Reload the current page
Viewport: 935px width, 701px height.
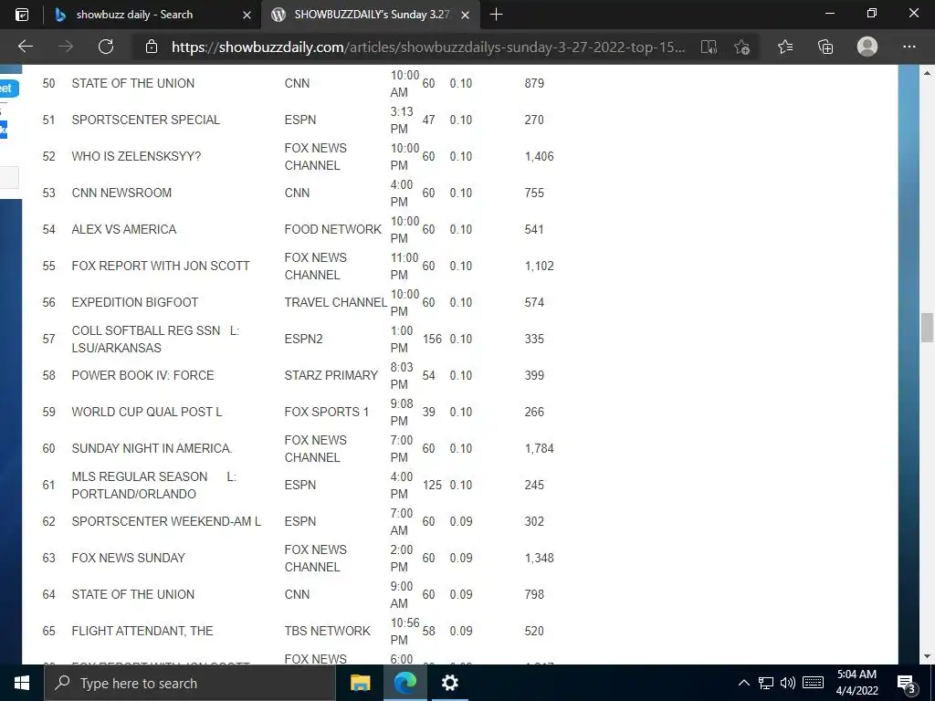(106, 47)
